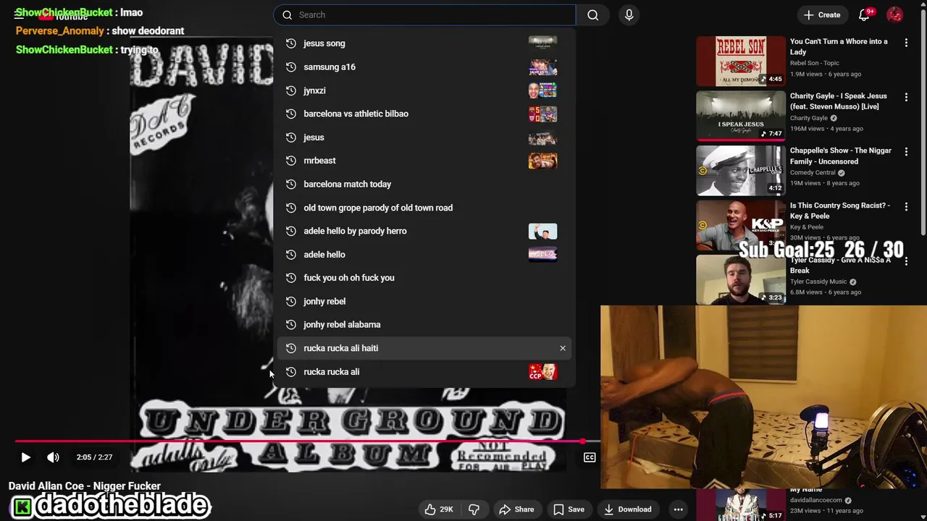Open the more actions ellipsis below video
Image resolution: width=927 pixels, height=521 pixels.
pos(679,509)
